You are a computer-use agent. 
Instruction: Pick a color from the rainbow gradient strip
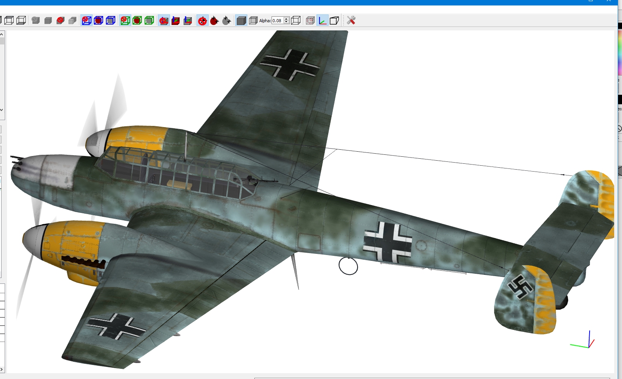point(620,52)
